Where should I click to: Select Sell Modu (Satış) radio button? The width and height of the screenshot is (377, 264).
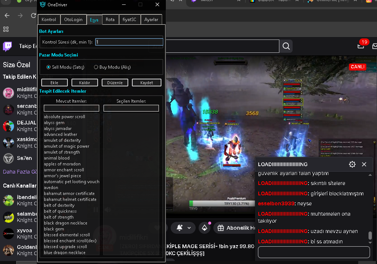[x=65, y=67]
